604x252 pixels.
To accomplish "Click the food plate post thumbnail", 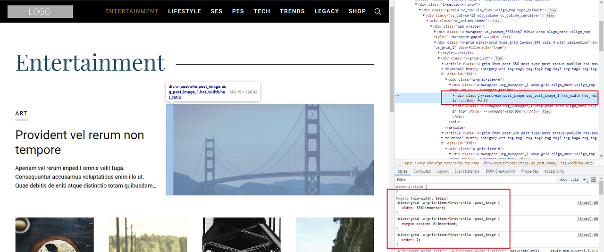I will pos(54,235).
